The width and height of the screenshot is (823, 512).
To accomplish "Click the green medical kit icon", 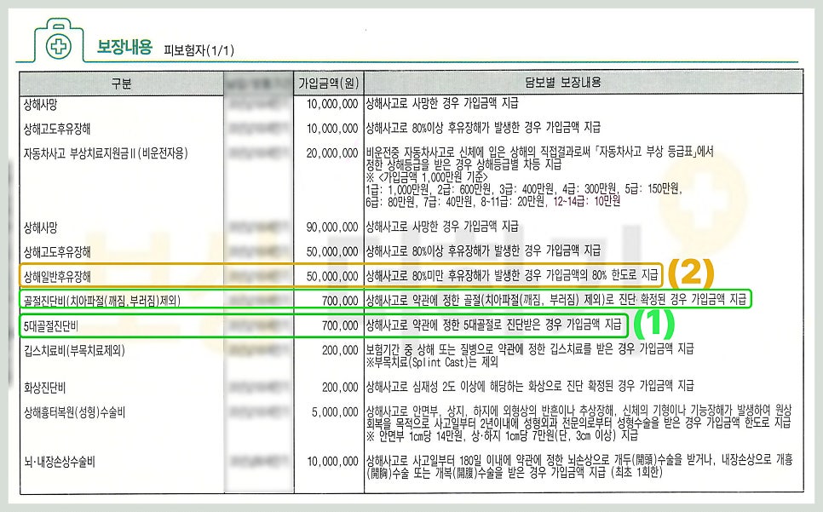I will [58, 44].
